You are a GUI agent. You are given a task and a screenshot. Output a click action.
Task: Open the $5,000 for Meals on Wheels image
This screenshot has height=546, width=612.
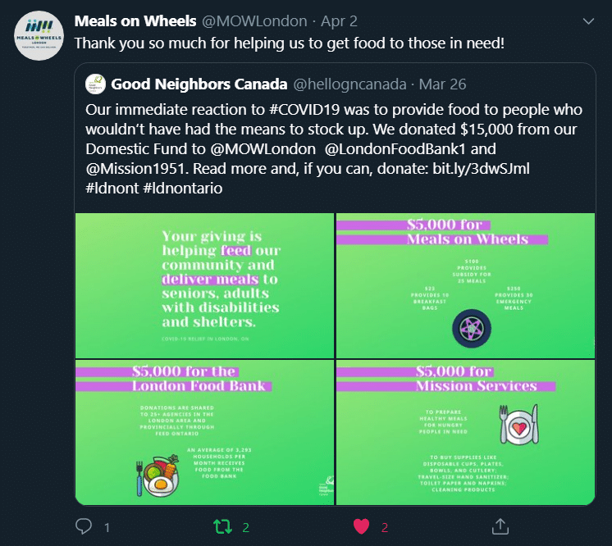click(465, 285)
